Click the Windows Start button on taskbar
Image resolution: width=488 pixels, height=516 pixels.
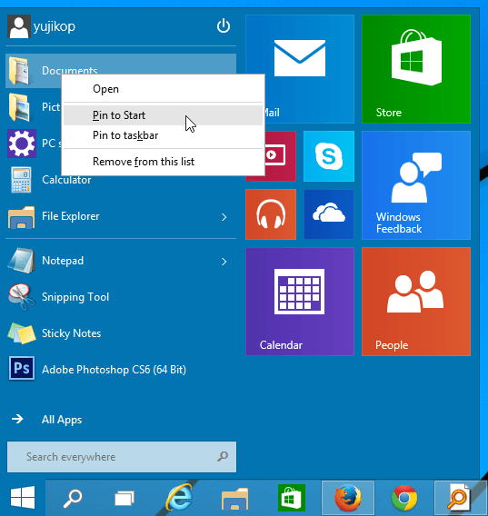pos(23,497)
